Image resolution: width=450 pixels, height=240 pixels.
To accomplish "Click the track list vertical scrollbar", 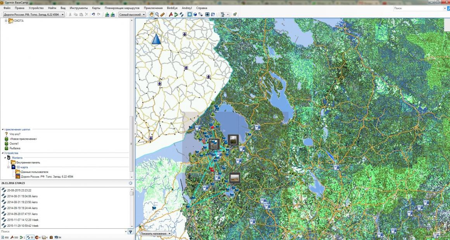I will click(132, 209).
